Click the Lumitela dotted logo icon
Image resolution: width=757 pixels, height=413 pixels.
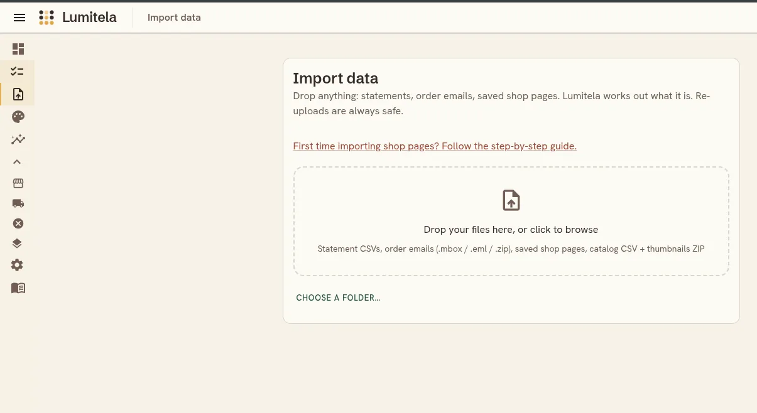[46, 18]
